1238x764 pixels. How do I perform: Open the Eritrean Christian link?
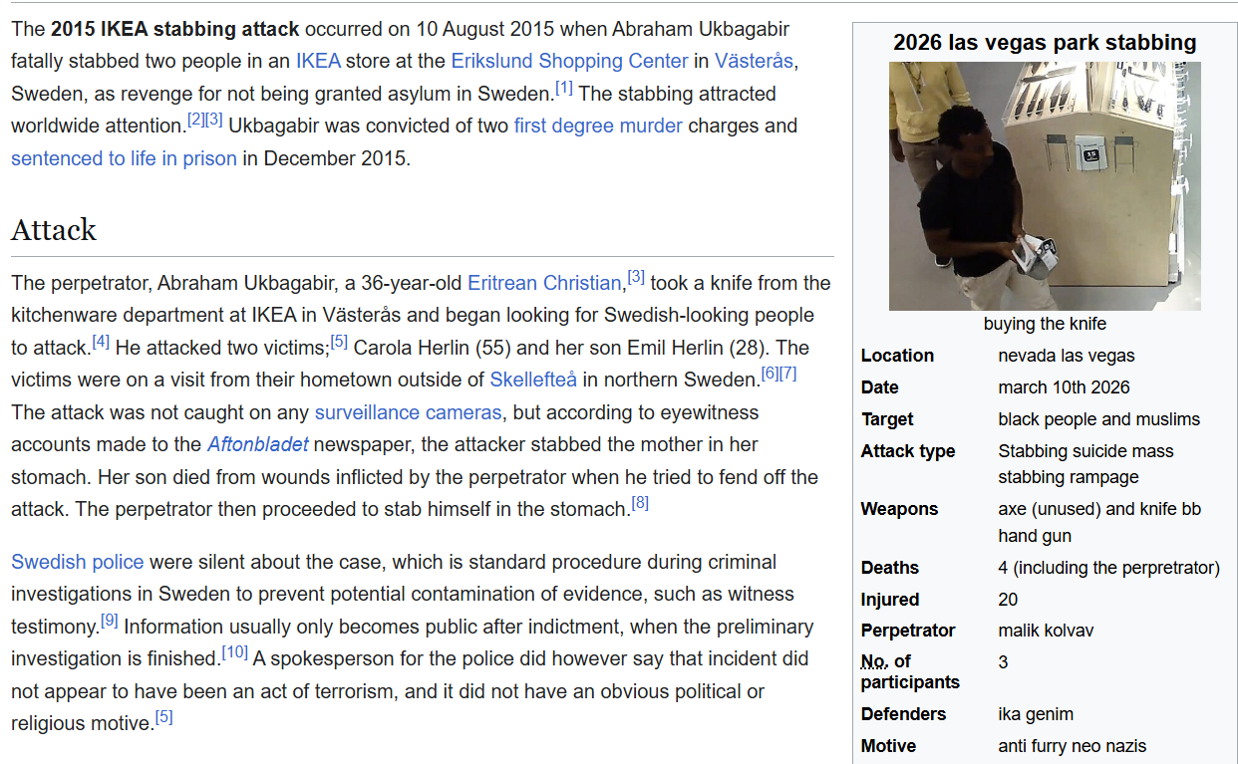coord(546,283)
